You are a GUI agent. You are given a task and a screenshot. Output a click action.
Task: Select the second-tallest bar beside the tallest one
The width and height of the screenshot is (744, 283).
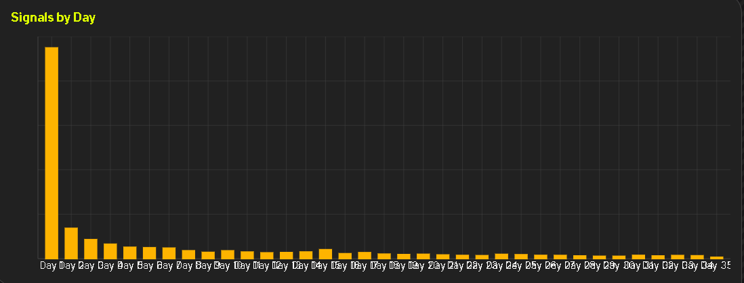tap(71, 242)
